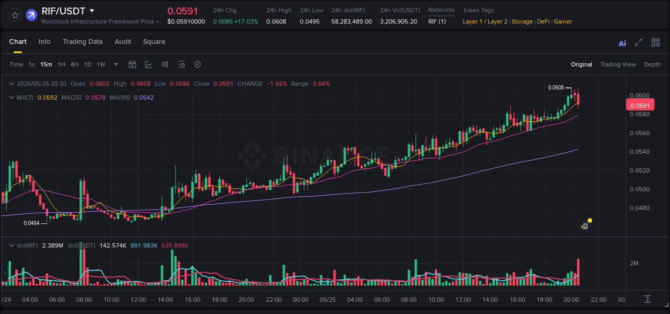Click the news notes icon with yellow dot
Image resolution: width=670 pixels, height=314 pixels.
pos(585,226)
